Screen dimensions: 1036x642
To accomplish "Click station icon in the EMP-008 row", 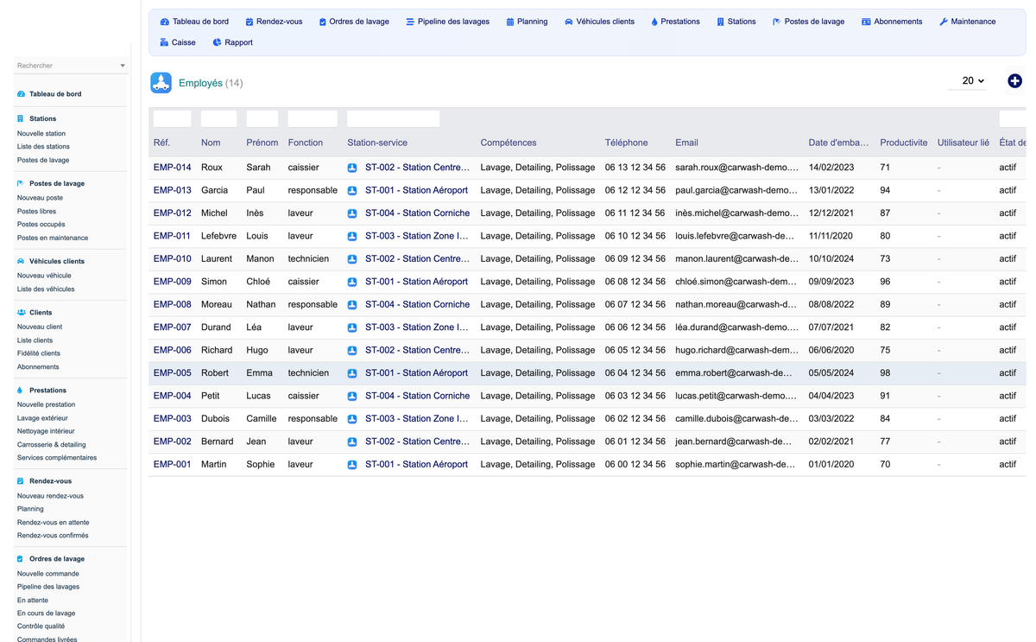I will coord(352,305).
